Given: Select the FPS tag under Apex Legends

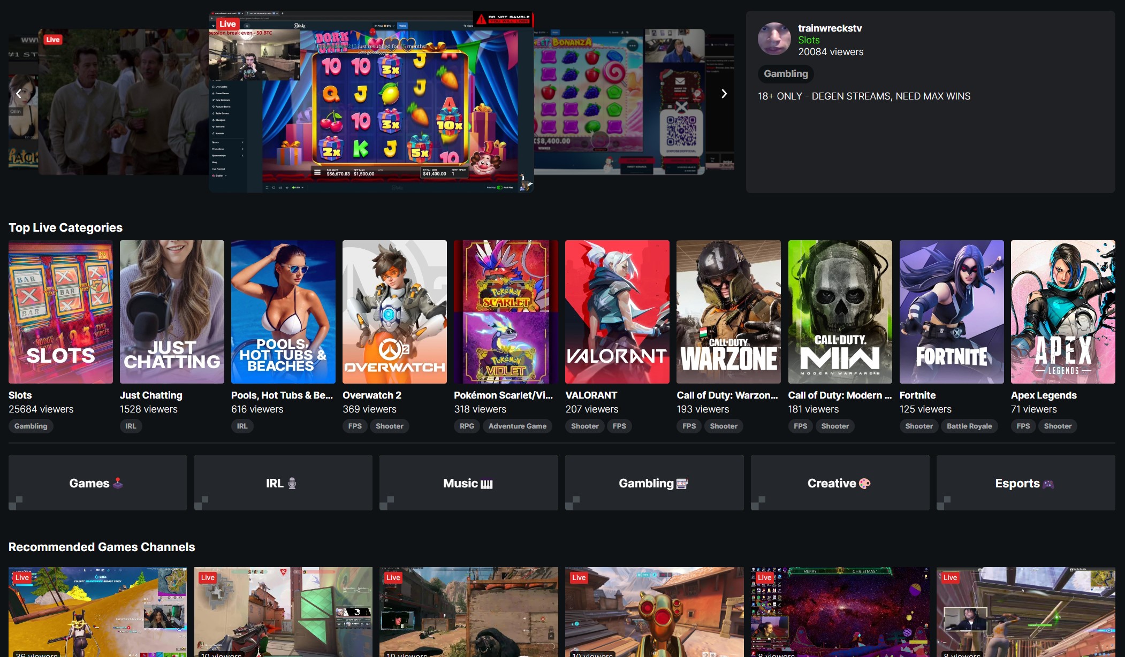Looking at the screenshot, I should tap(1023, 426).
